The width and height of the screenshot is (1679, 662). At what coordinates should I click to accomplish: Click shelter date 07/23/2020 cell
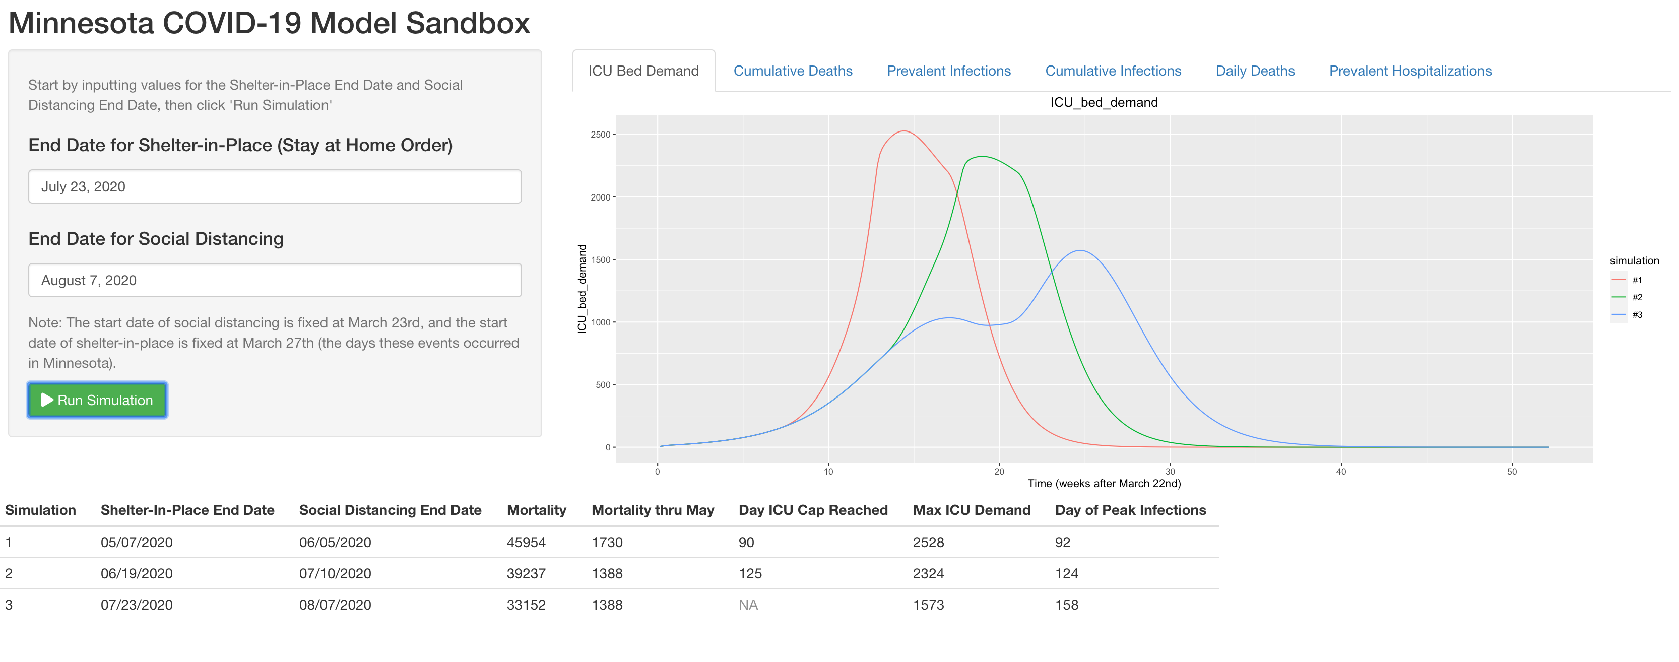coord(136,605)
